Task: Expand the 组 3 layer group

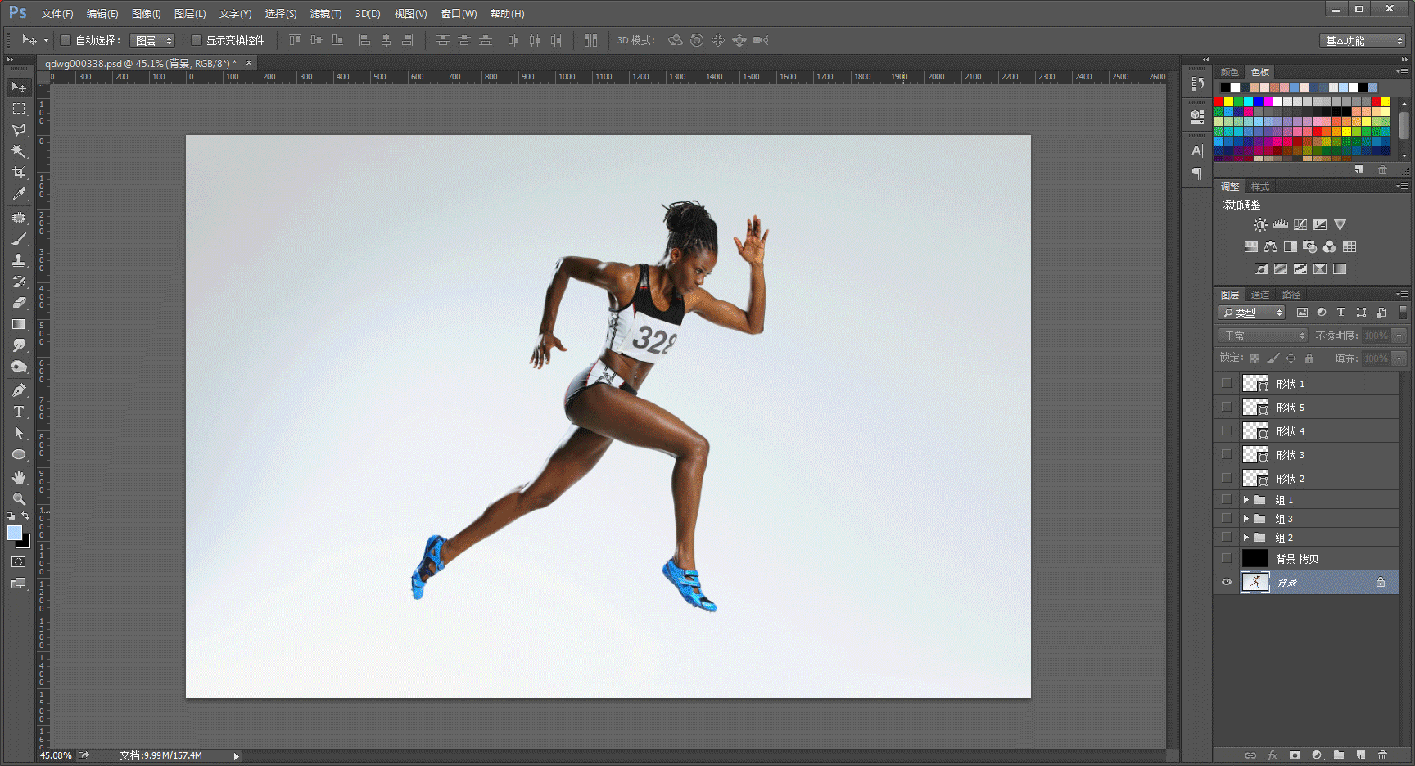Action: (1246, 518)
